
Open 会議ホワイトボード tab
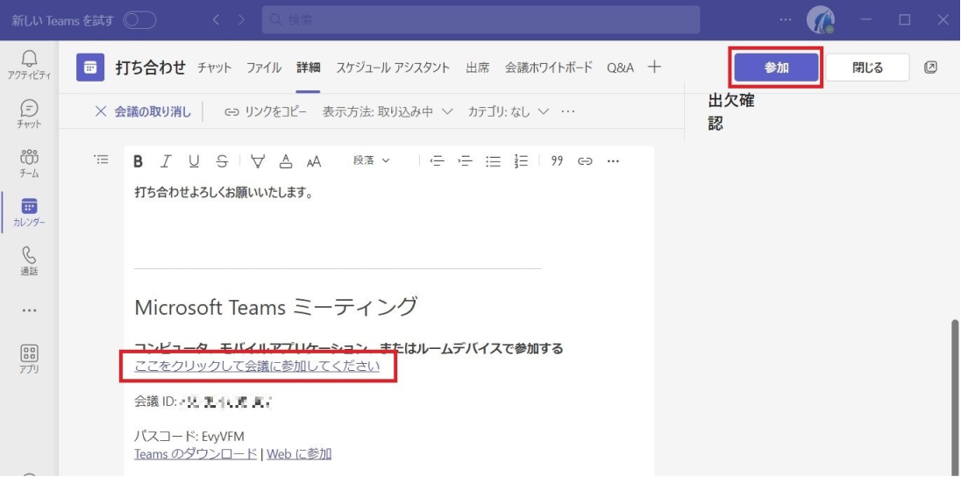pos(549,68)
